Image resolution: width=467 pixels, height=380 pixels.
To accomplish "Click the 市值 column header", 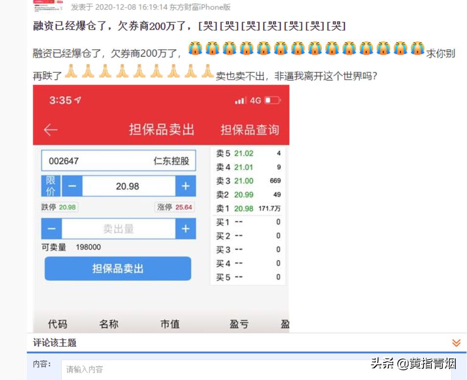I will click(170, 324).
